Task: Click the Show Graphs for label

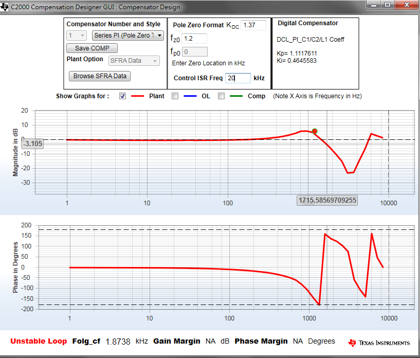Action: tap(82, 96)
